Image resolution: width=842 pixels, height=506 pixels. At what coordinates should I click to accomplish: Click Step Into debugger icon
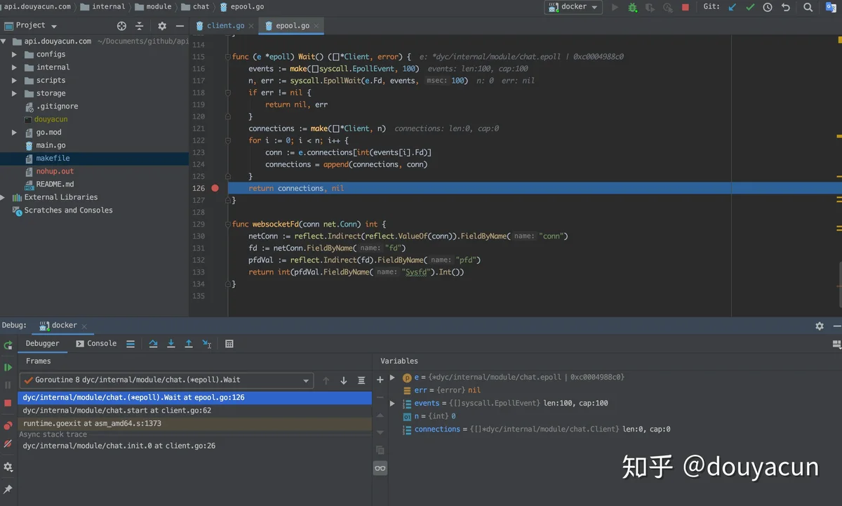point(171,344)
